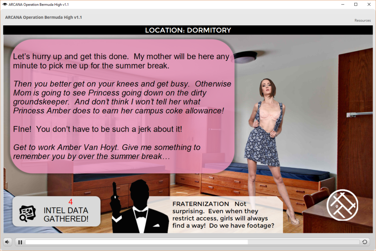Click the replay circular arrow icon
Screen dimensions: 376x251
(365, 242)
